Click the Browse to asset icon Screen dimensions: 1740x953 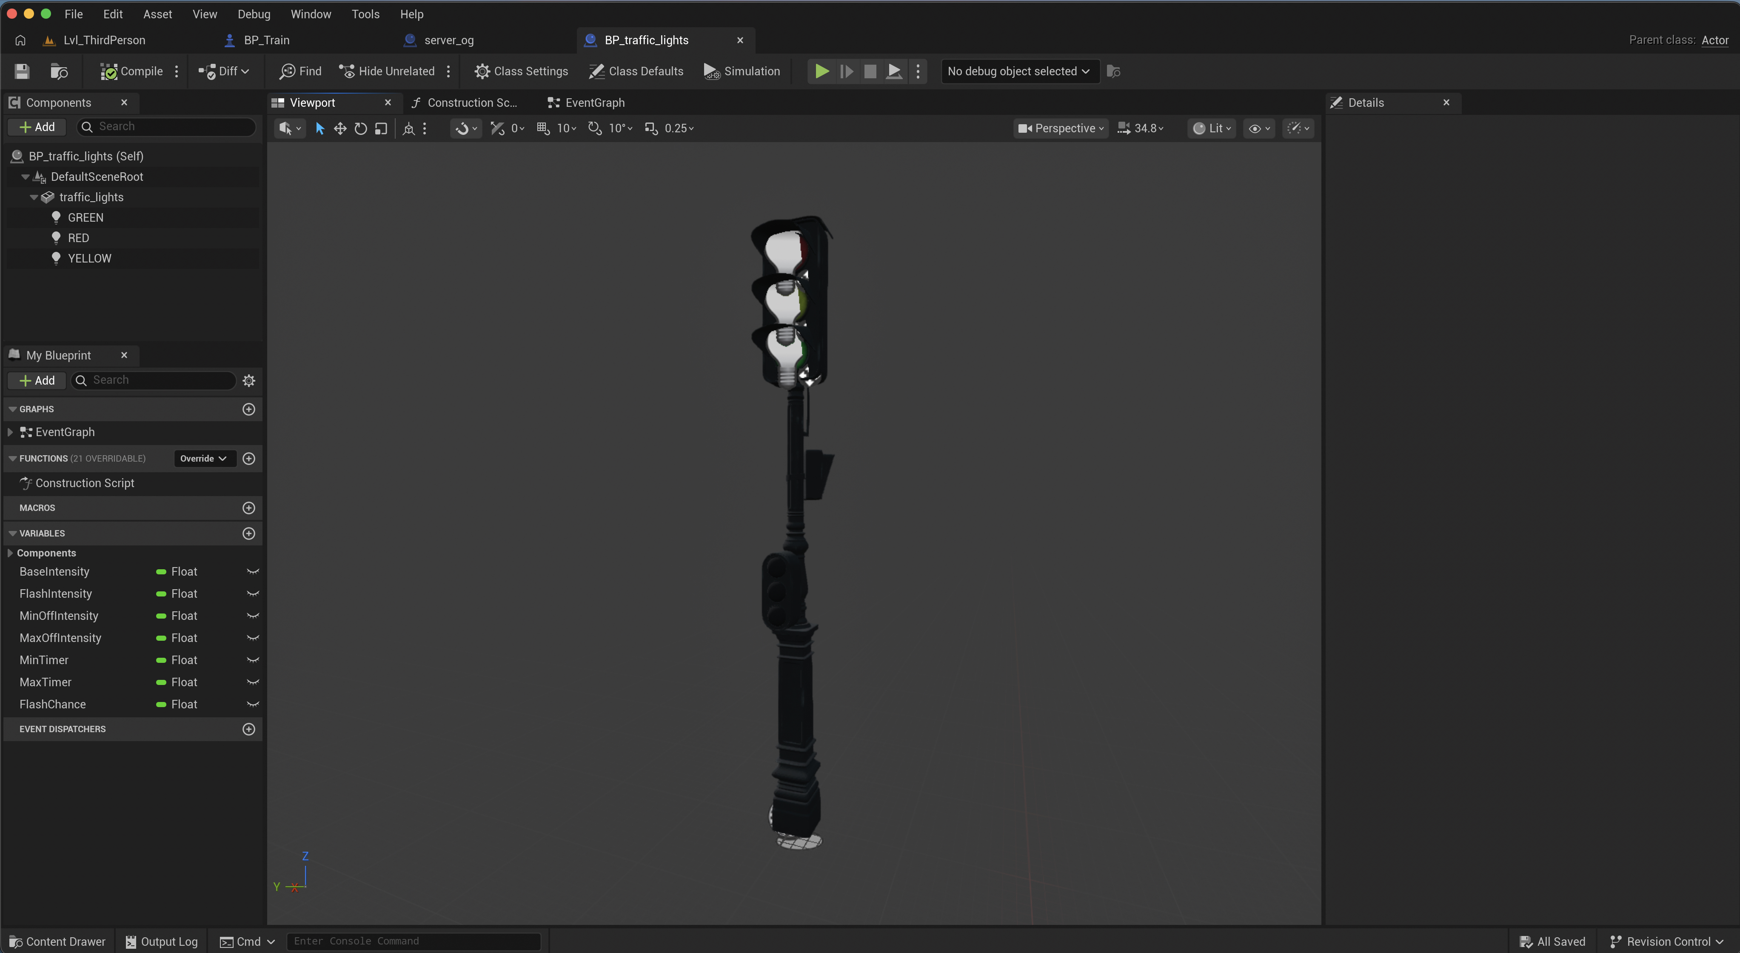(x=59, y=71)
